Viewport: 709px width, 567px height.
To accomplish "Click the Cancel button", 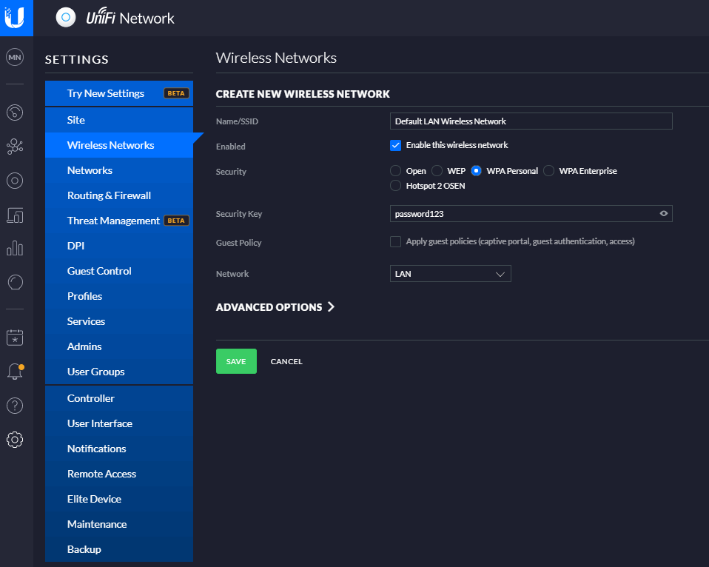I will 286,361.
